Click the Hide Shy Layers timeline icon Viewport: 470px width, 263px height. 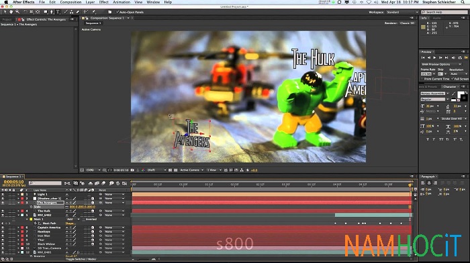(x=91, y=183)
